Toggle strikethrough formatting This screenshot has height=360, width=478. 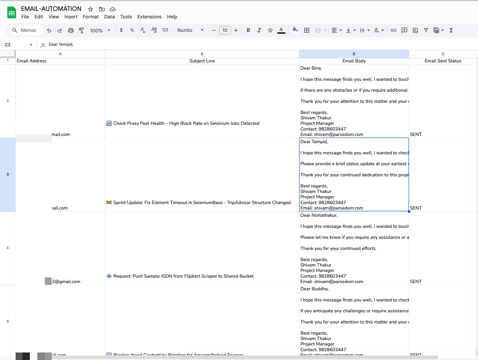pyautogui.click(x=270, y=30)
